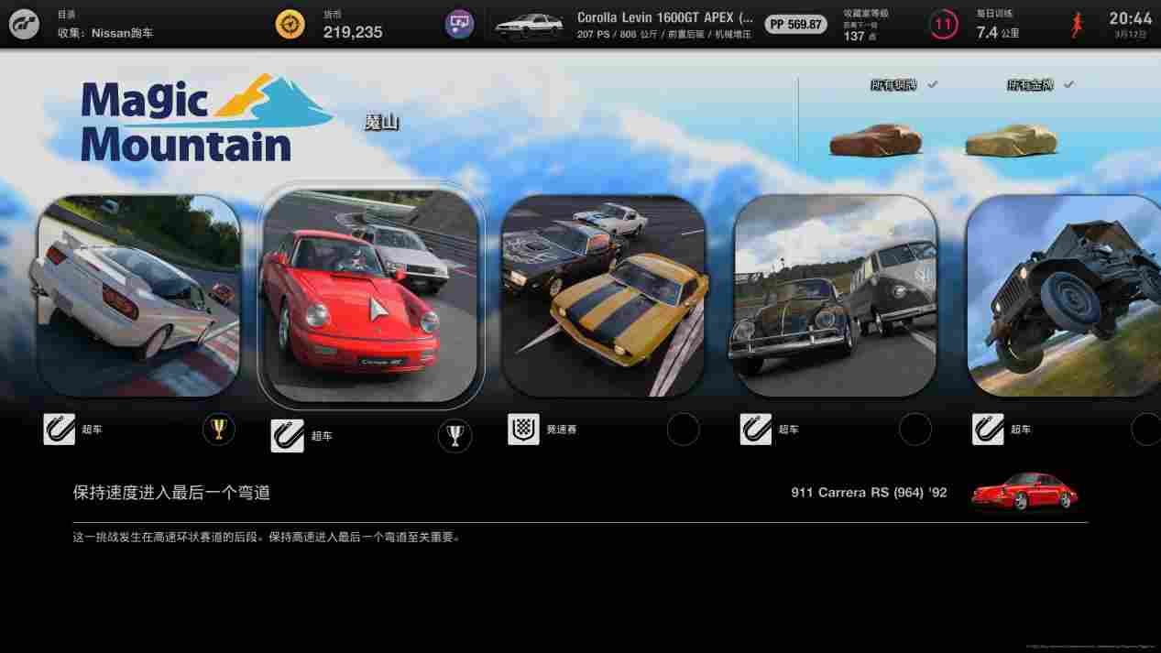
Task: Open the purple roulette ticket icon
Action: (x=458, y=23)
